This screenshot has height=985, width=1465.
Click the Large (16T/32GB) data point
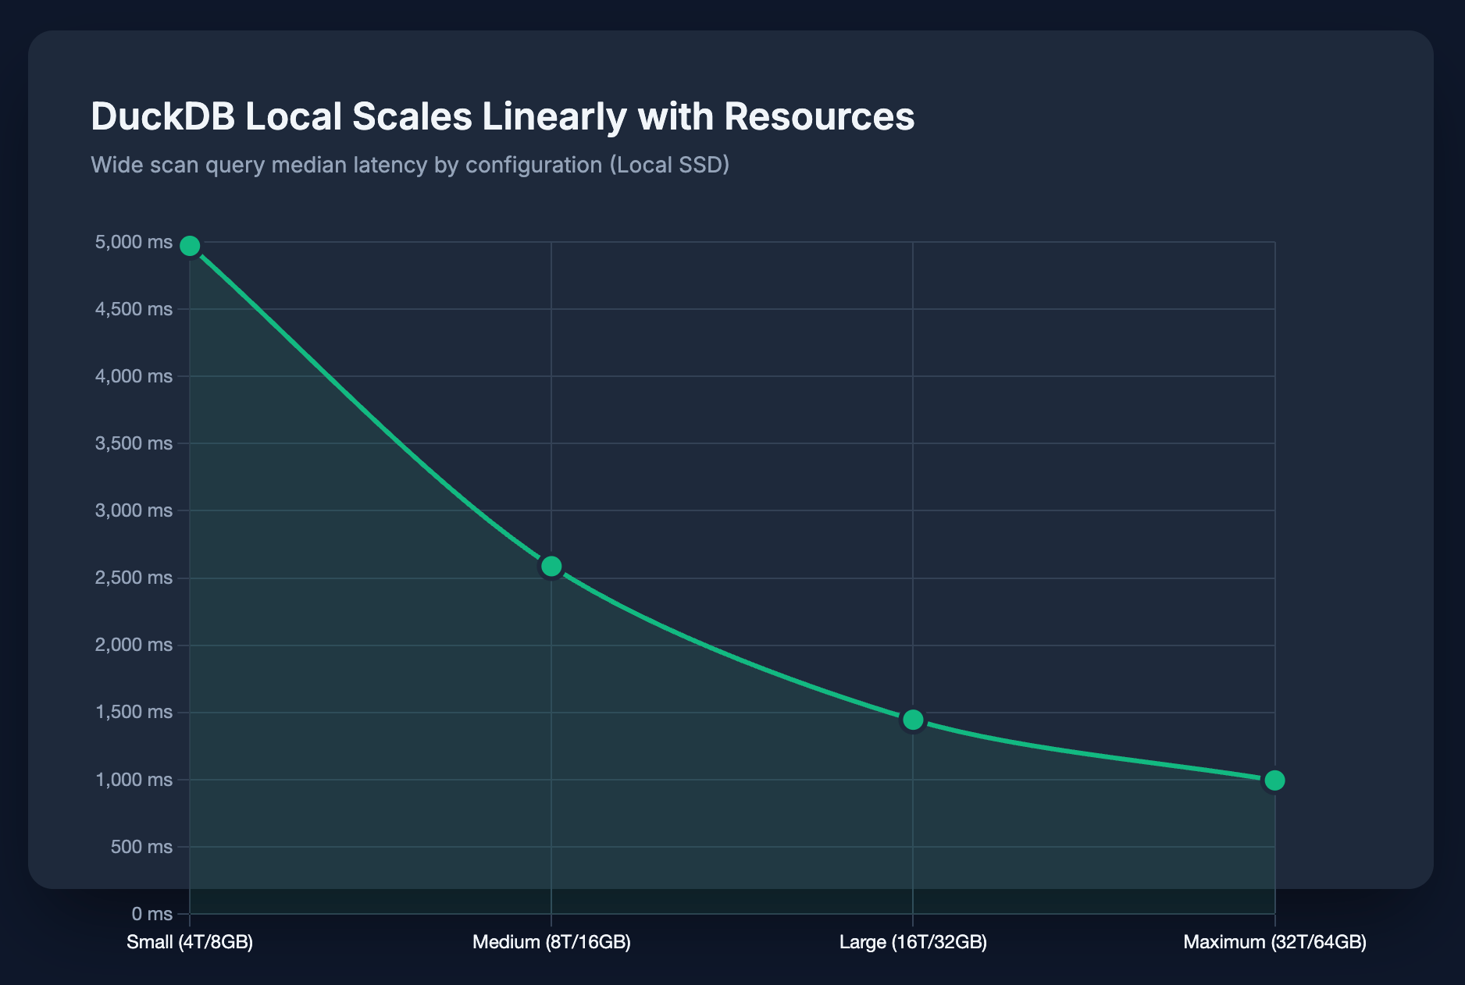point(913,720)
